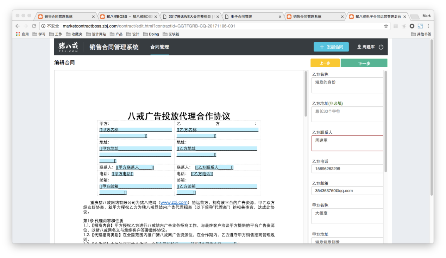
Task: Select the [[甲方邮箱 placeholder
Action: [x=136, y=189]
